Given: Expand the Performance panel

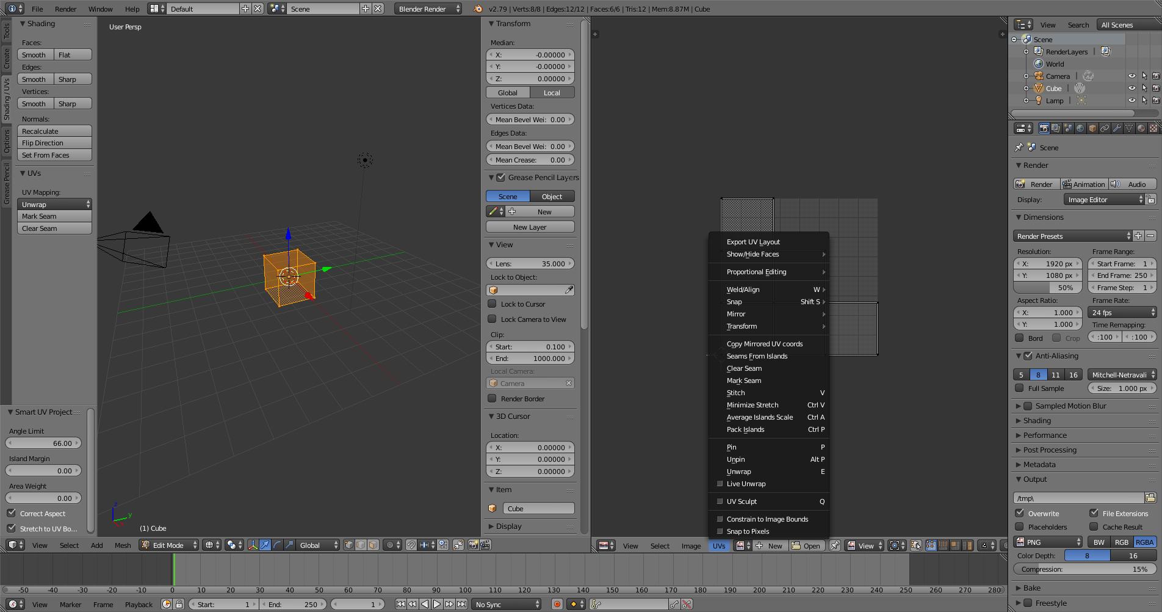Looking at the screenshot, I should coord(1045,435).
